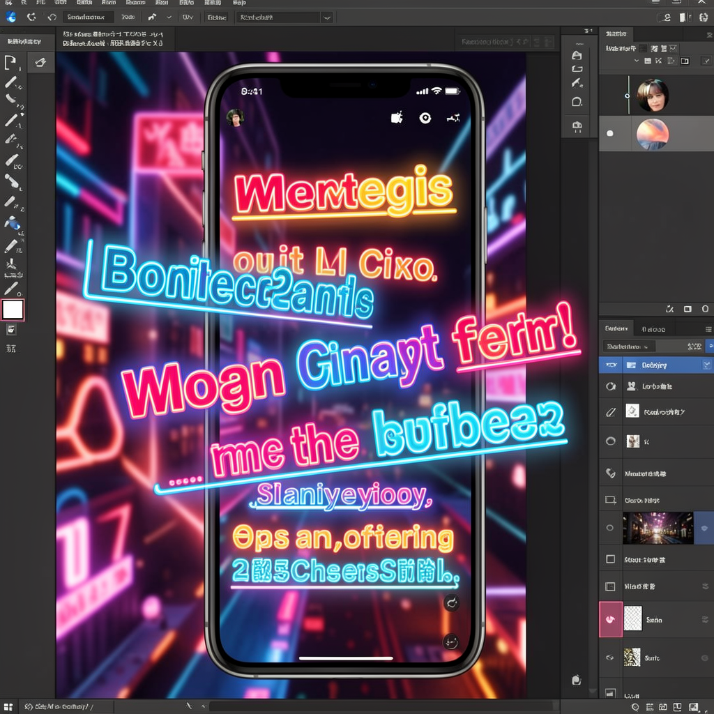The image size is (714, 714).
Task: Click the bucket icon at the right strip bottom
Action: click(x=577, y=680)
